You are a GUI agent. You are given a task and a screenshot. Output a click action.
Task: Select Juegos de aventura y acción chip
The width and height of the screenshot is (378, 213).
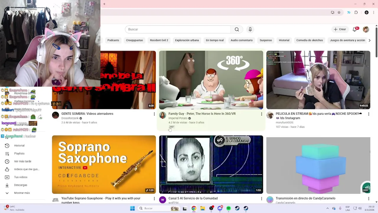(348, 40)
